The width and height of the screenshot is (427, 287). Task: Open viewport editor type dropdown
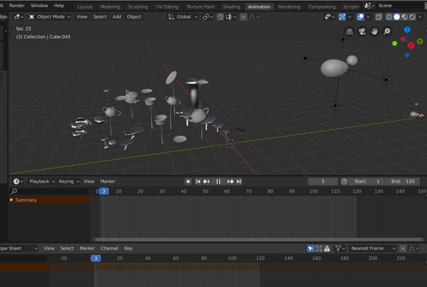(19, 17)
